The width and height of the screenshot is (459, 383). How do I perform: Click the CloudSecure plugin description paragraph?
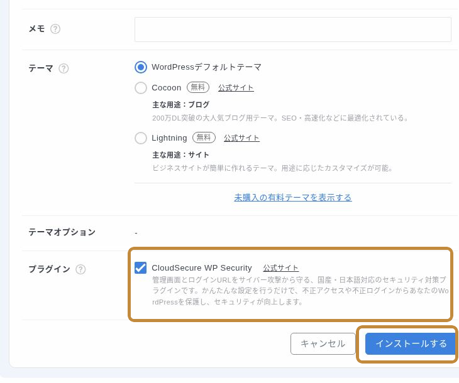pos(301,291)
